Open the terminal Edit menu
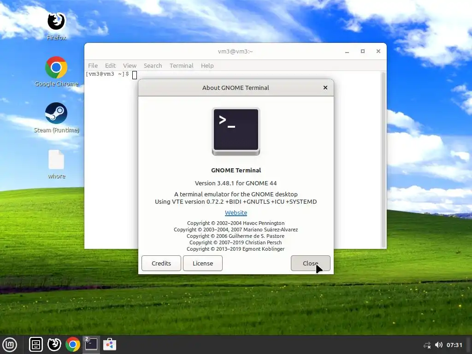The height and width of the screenshot is (354, 472). 110,65
